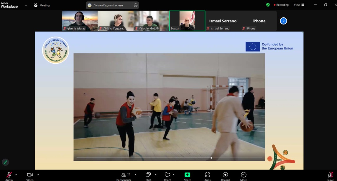Open the Zoom Workplace dropdown chevron
This screenshot has width=337, height=181.
coord(26,5)
